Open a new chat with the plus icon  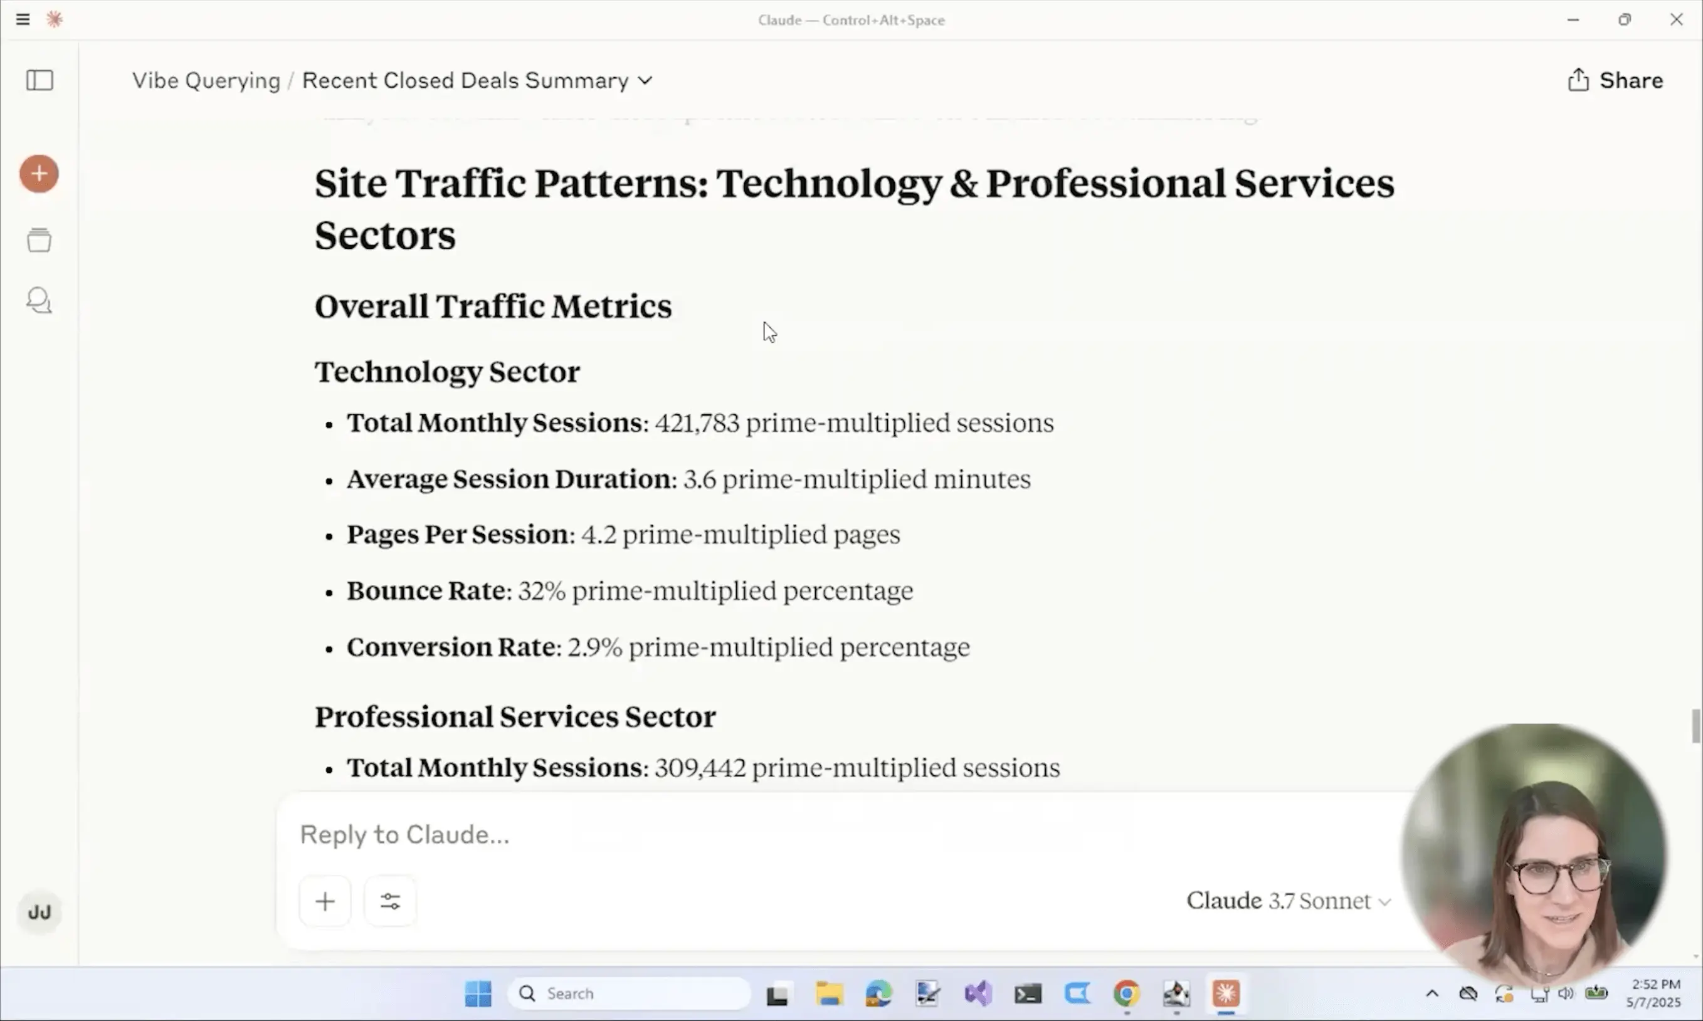coord(40,174)
